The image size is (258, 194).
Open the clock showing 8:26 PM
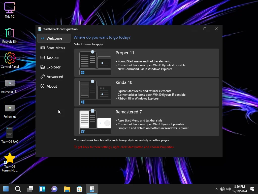tap(240, 189)
